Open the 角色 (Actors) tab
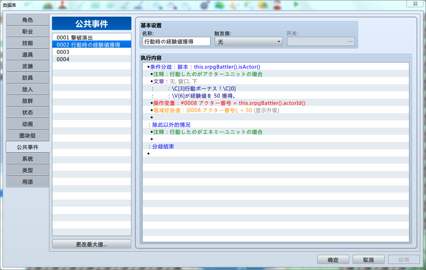 [x=28, y=20]
